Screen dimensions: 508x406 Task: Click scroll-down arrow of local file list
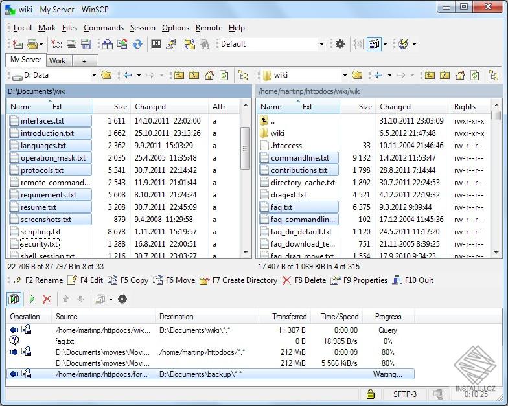tap(245, 253)
